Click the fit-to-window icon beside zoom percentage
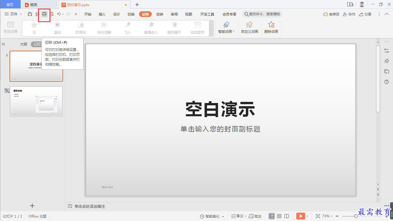 coord(318,216)
